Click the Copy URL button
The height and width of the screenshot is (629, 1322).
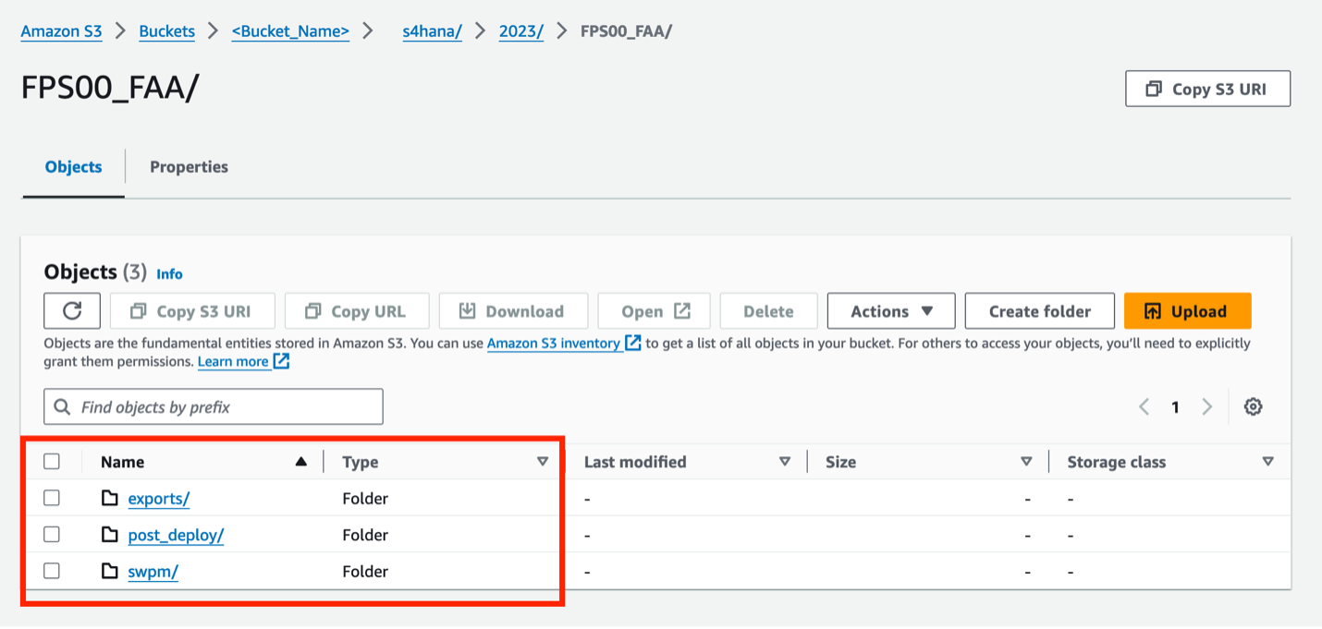click(357, 311)
